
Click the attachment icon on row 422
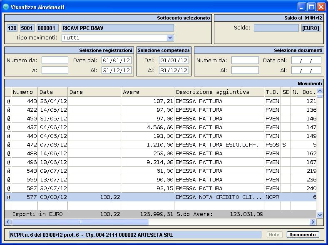[9, 110]
